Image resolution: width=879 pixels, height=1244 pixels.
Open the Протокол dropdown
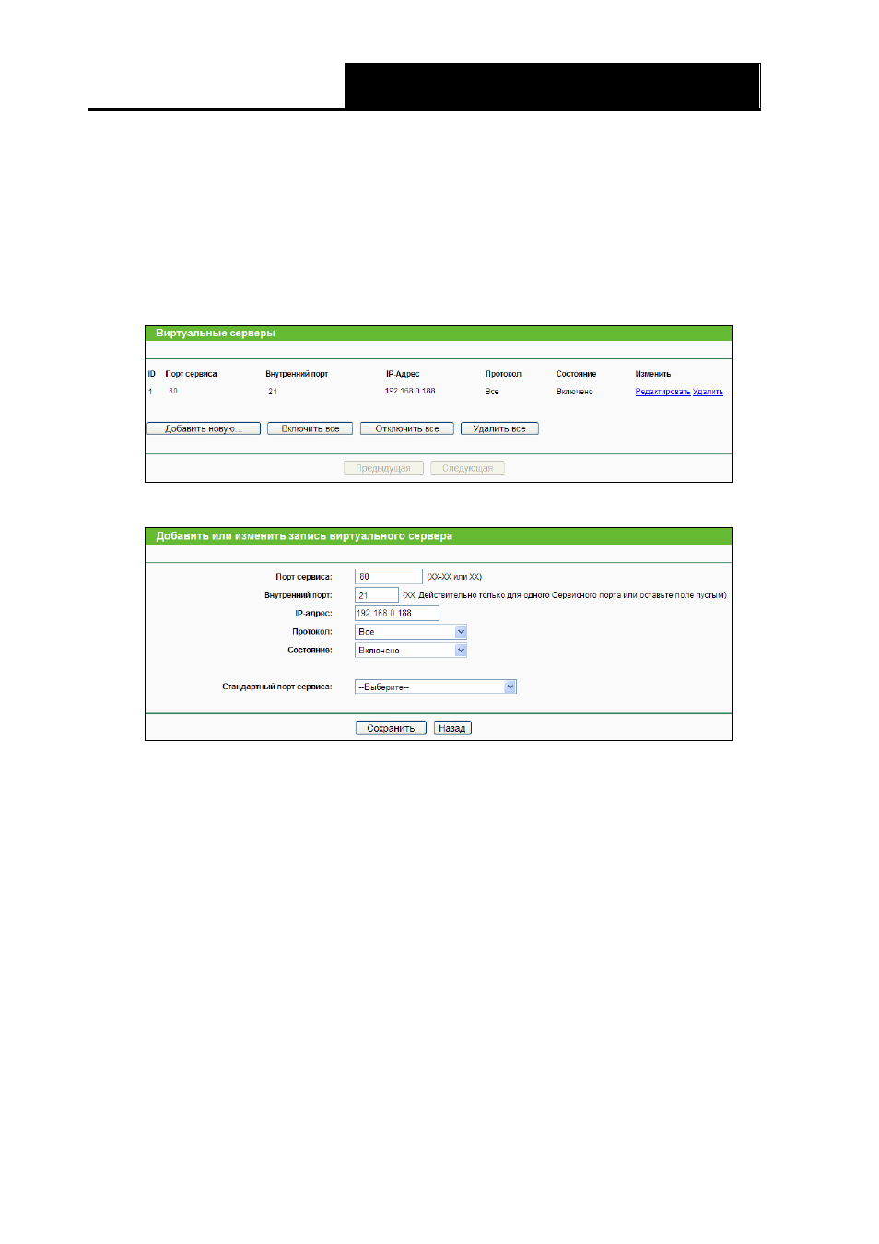point(411,632)
